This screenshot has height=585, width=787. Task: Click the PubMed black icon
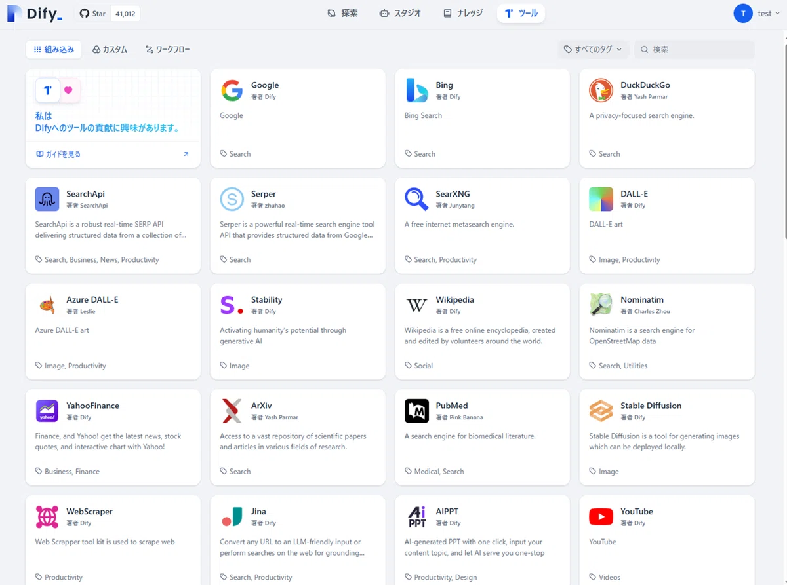pos(416,411)
